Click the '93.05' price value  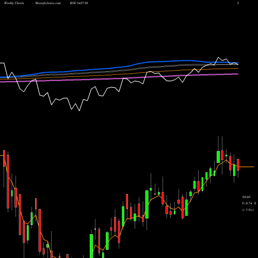click(x=246, y=197)
